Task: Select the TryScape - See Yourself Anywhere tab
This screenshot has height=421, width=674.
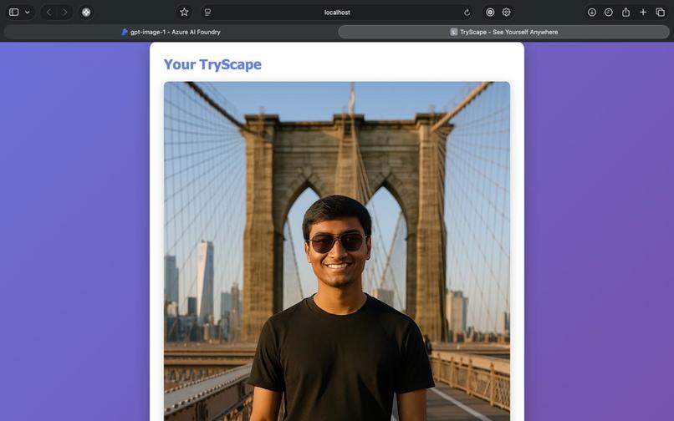Action: point(503,32)
